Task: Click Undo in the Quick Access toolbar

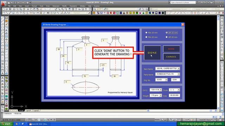Action: 19,3
